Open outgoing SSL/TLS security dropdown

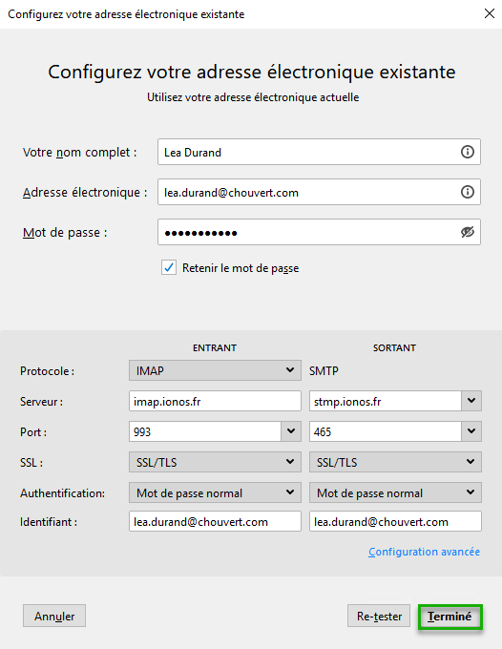pos(395,462)
